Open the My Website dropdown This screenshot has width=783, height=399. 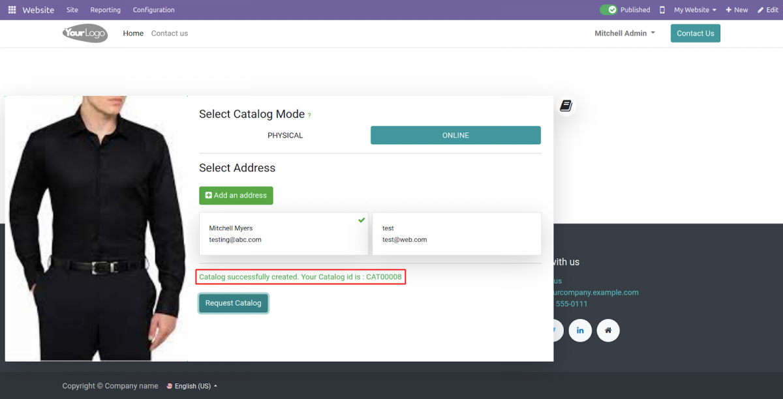click(x=694, y=9)
